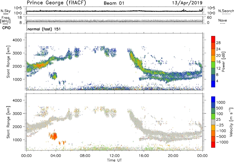The image size is (234, 162).
Task: Click the '12:00' time axis tick
Action: tap(114, 156)
